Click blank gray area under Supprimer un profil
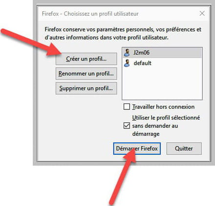215x206 pixels. [82, 122]
